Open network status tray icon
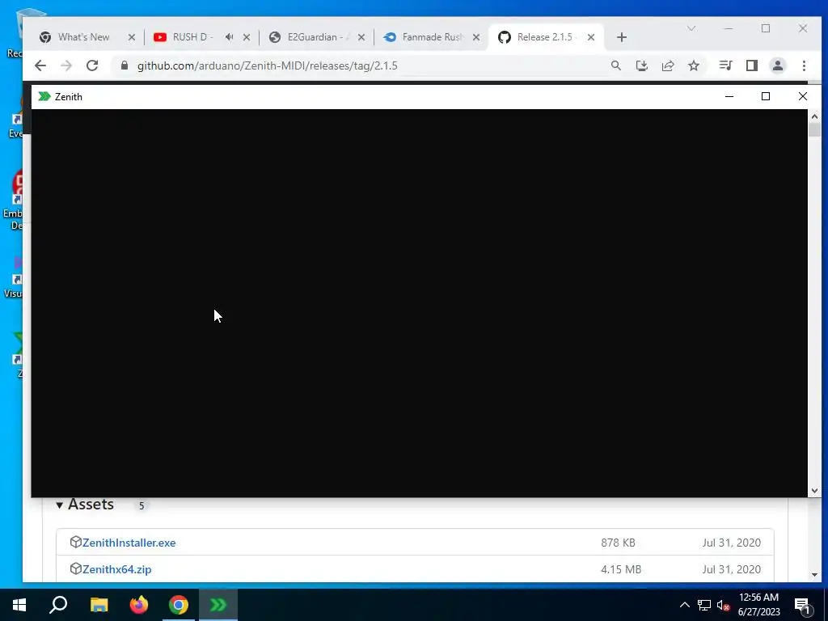 pyautogui.click(x=704, y=605)
